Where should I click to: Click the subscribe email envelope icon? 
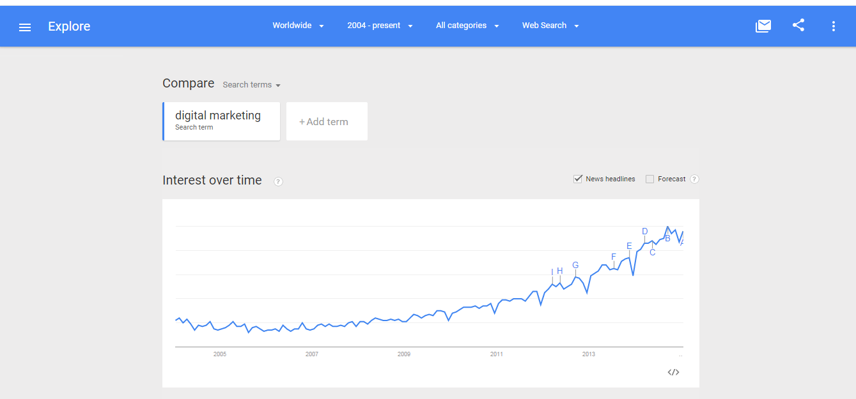pyautogui.click(x=763, y=26)
